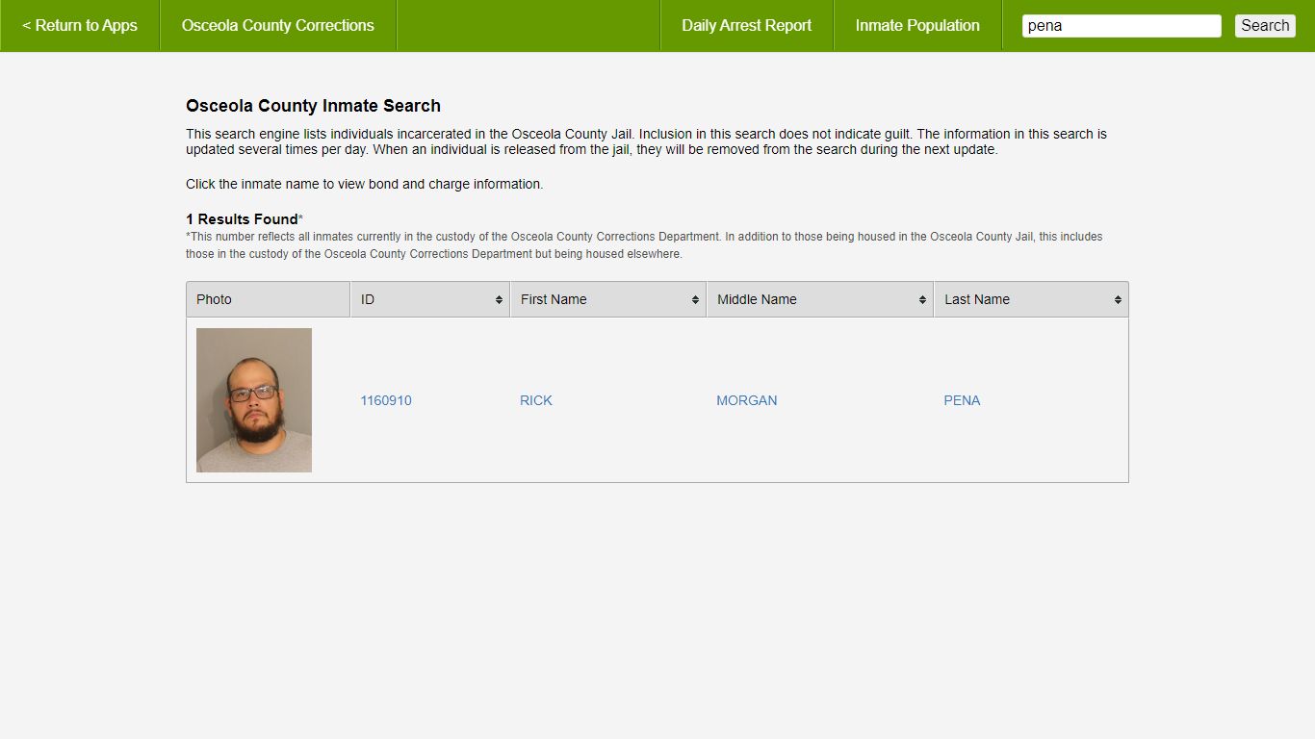Click the middle name MORGAN link
This screenshot has height=739, width=1315.
[x=746, y=400]
